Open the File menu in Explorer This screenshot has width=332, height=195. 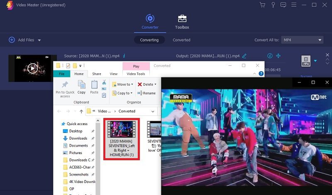pyautogui.click(x=61, y=74)
